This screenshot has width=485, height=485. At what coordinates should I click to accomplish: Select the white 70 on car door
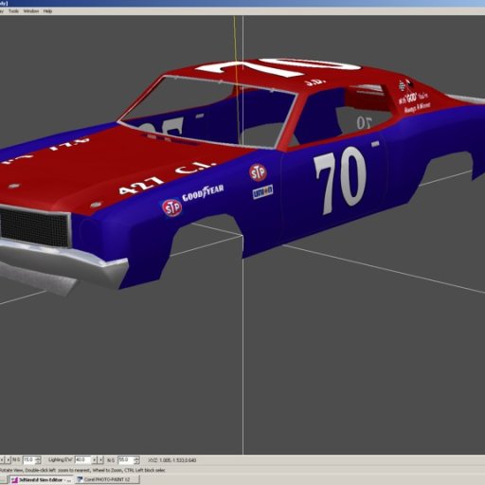(x=340, y=181)
